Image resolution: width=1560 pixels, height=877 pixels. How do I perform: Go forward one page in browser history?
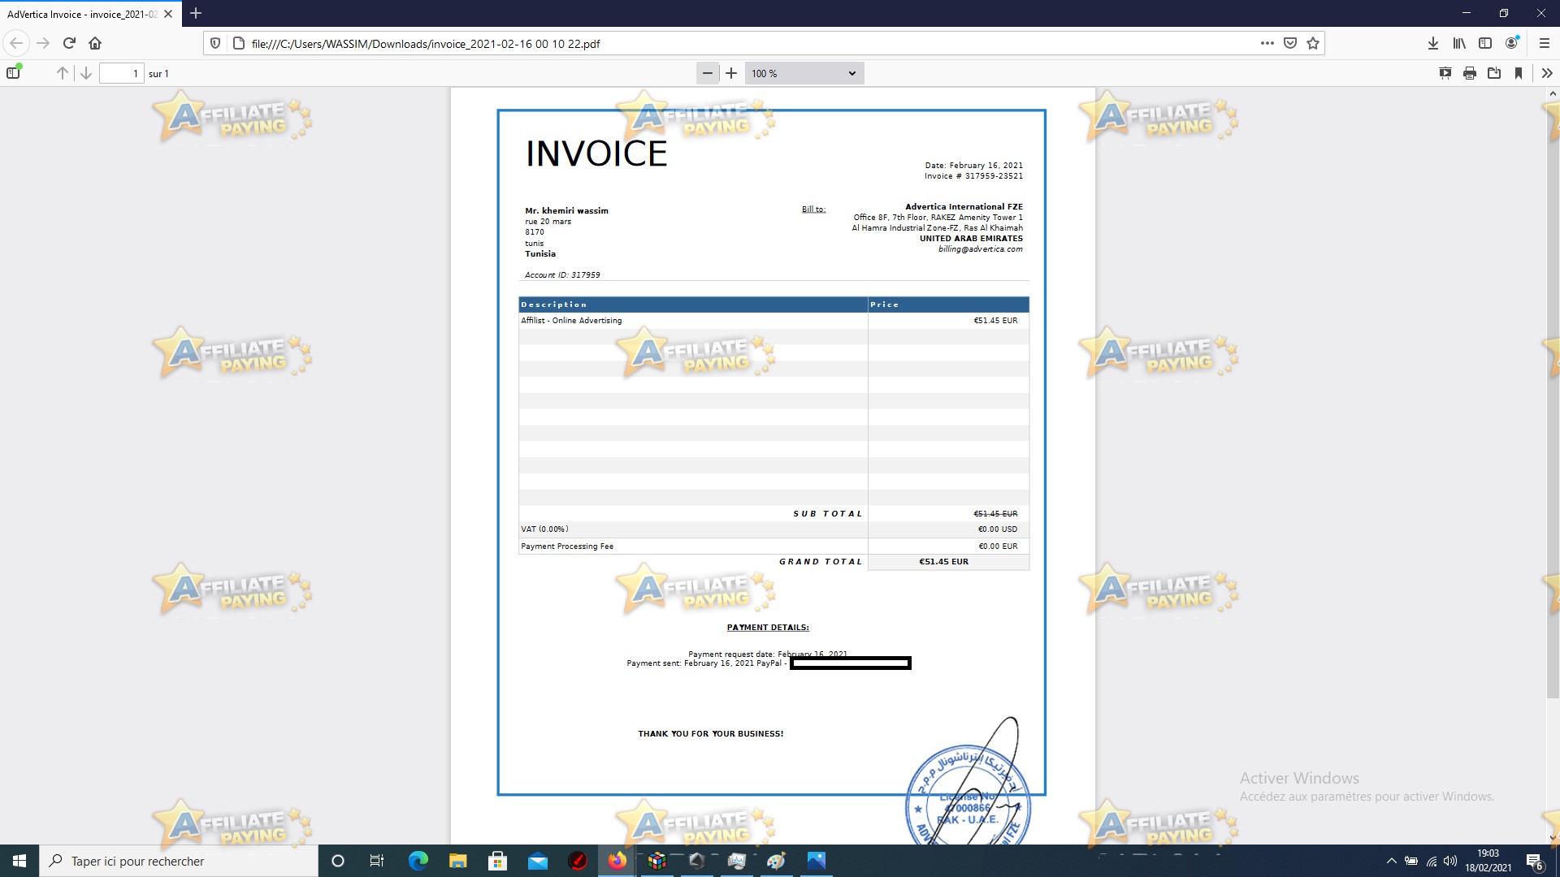coord(43,43)
